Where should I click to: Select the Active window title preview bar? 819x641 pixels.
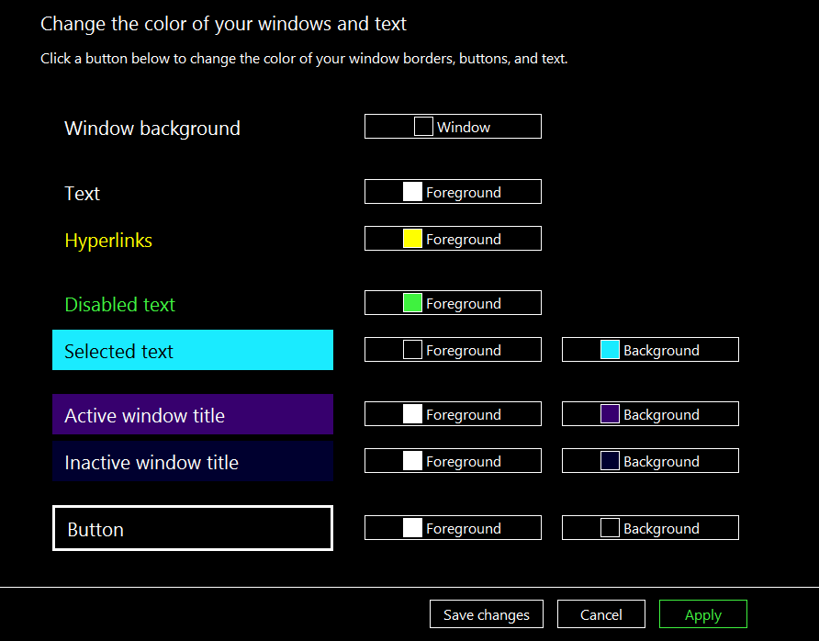pos(193,415)
